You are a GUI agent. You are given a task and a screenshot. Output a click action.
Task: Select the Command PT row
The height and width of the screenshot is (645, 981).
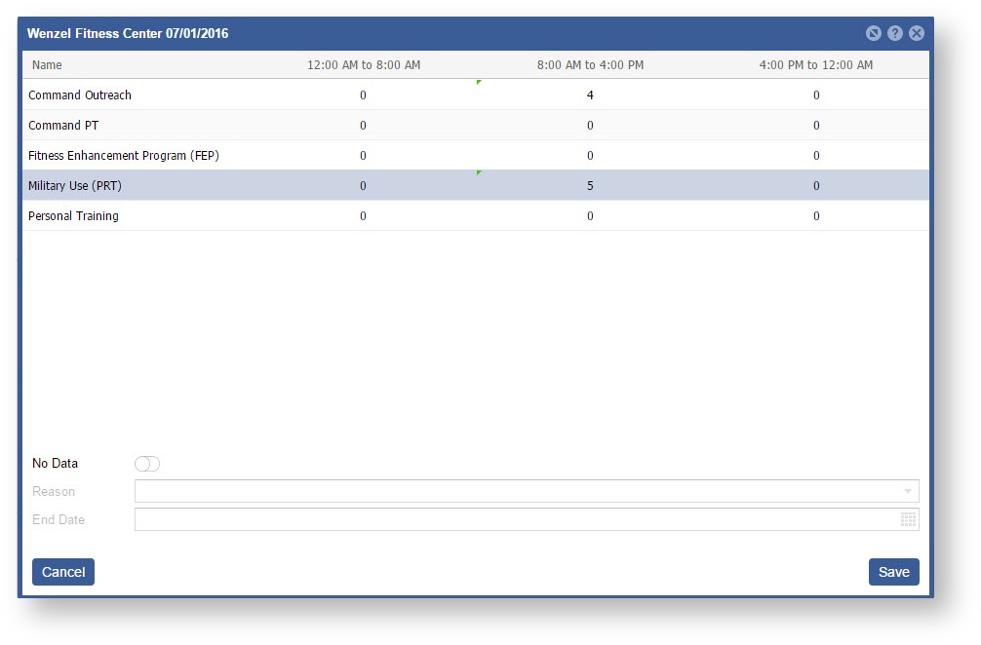pos(63,126)
